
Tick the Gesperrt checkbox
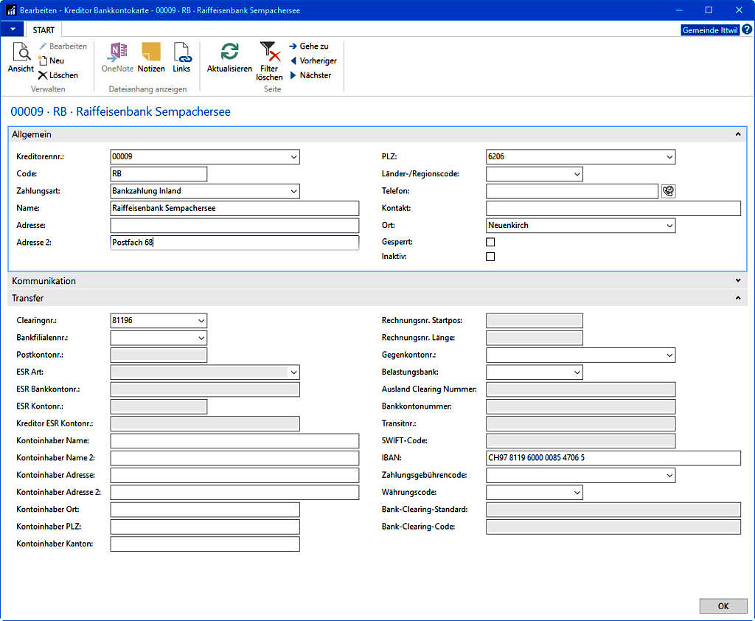490,242
